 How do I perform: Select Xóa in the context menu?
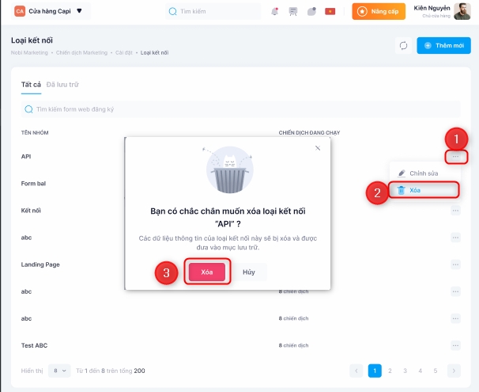(x=415, y=191)
